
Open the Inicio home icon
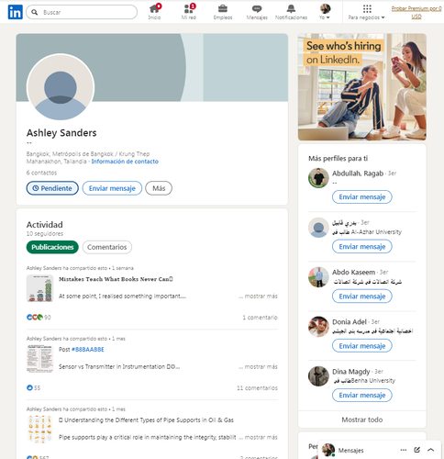pos(154,12)
